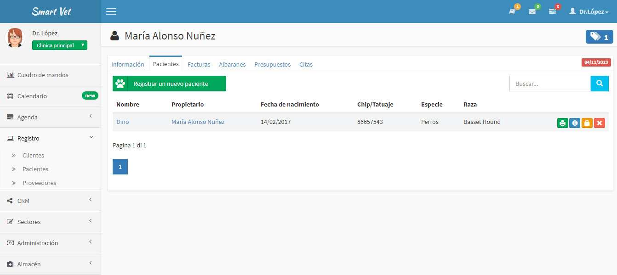Click the red 04/11/2019 date label
This screenshot has height=275, width=617.
596,62
